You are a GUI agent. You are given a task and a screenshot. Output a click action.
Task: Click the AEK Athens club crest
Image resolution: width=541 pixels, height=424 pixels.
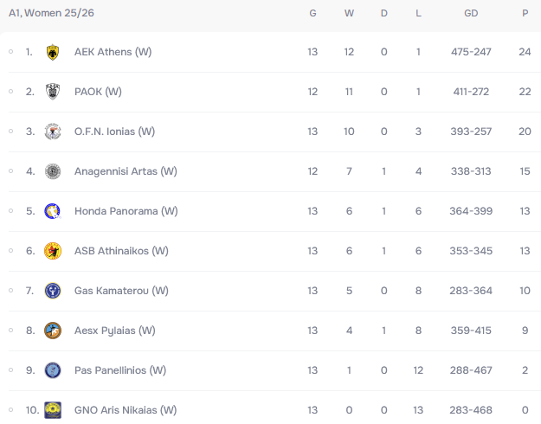53,52
